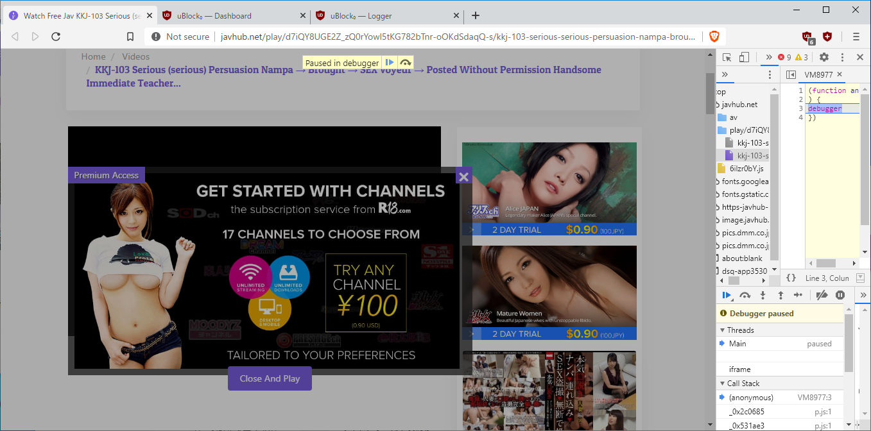The width and height of the screenshot is (871, 431).
Task: Select image.javhub. domain in tree
Action: (x=745, y=220)
